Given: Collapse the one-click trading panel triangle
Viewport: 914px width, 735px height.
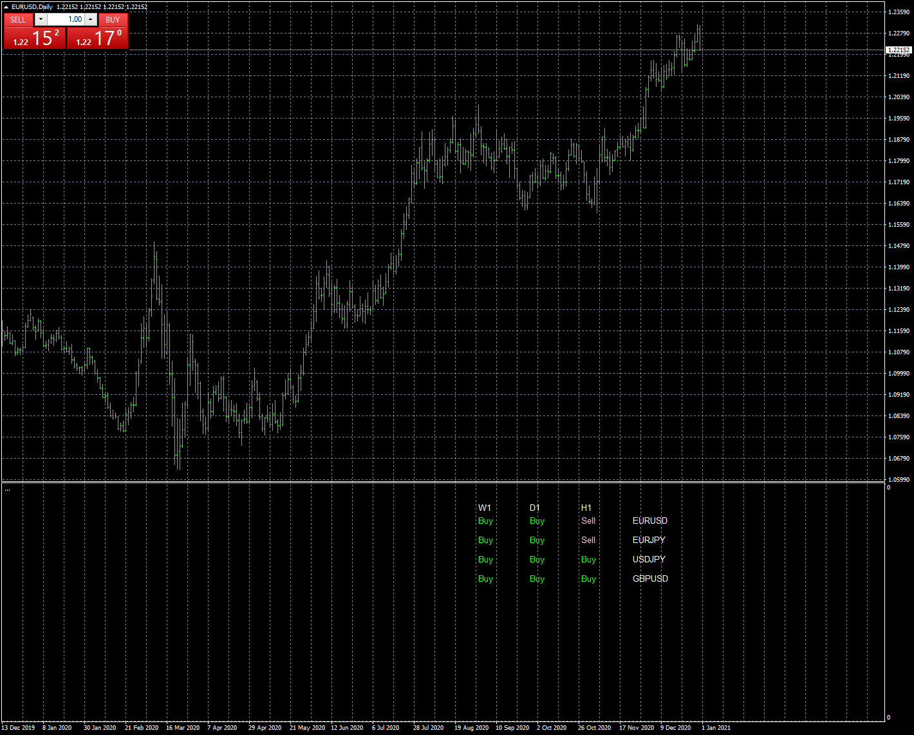Looking at the screenshot, I should [6, 7].
